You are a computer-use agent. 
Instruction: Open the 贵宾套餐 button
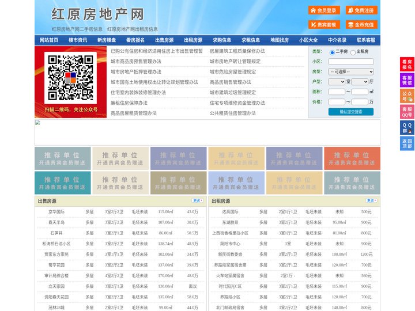coord(324,25)
